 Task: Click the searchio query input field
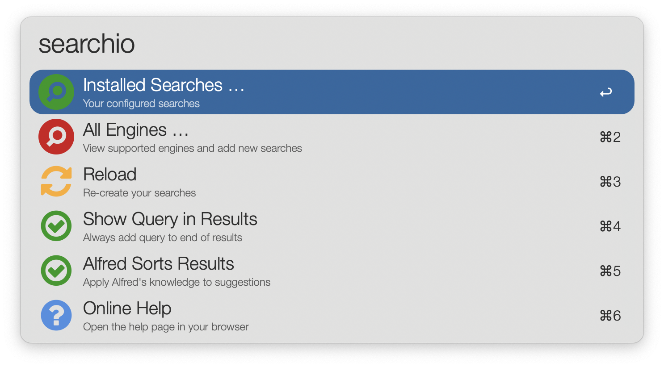coord(313,44)
